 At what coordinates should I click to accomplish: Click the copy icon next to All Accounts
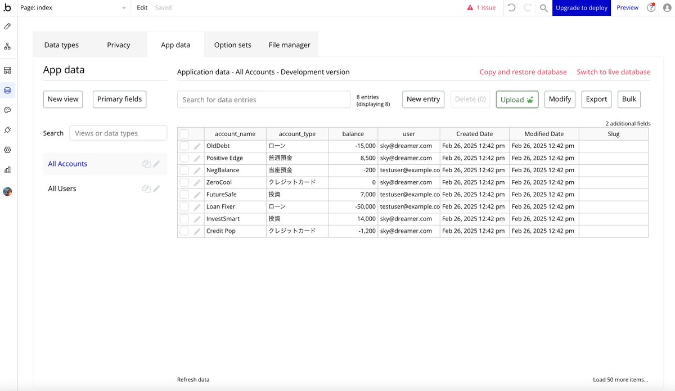point(146,164)
